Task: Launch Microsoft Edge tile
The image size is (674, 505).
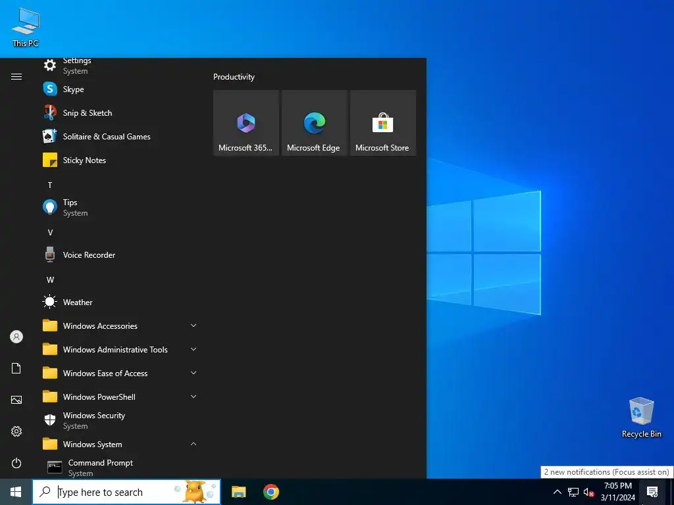Action: [x=314, y=123]
